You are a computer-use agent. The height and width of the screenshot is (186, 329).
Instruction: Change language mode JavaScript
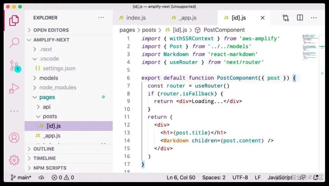tap(280, 177)
